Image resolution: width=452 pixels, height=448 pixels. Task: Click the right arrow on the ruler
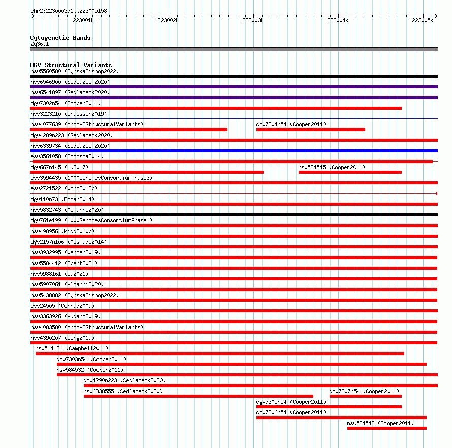point(436,16)
